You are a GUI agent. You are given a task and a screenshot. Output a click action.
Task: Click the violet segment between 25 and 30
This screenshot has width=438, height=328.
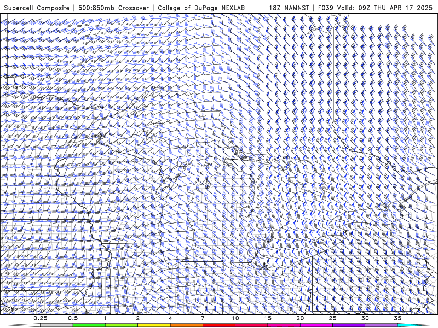point(349,325)
